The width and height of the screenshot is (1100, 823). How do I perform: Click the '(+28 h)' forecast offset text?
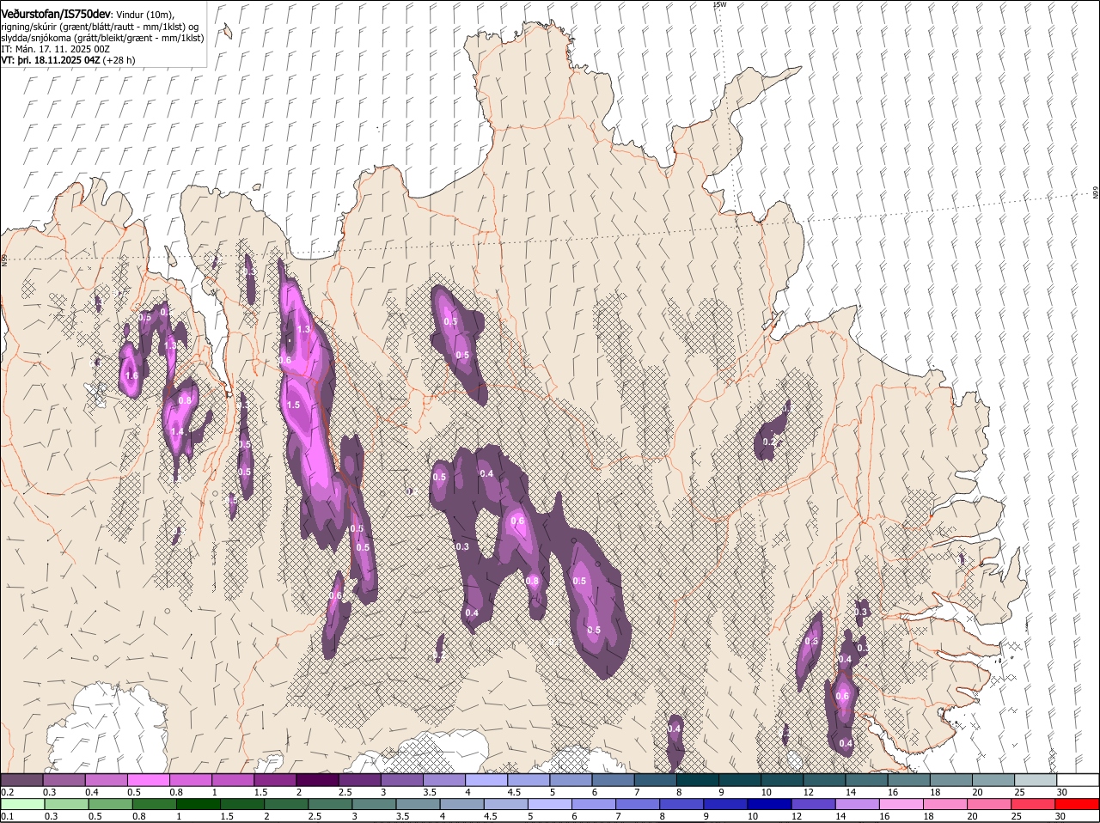119,60
